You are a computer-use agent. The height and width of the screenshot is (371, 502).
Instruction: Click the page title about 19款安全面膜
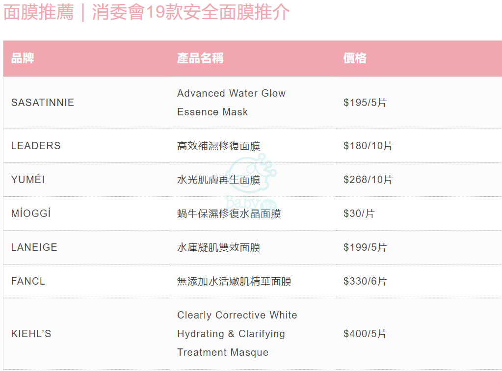pos(146,12)
